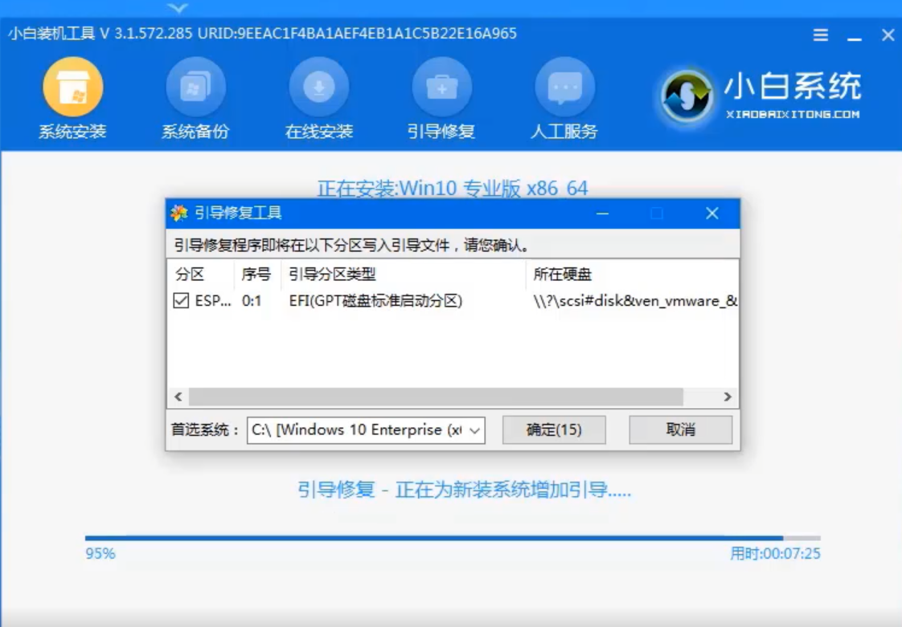Screen dimensions: 902x627
Task: Click the 引导修复程序即将在以下分区写入引导文件 message
Action: pyautogui.click(x=351, y=246)
